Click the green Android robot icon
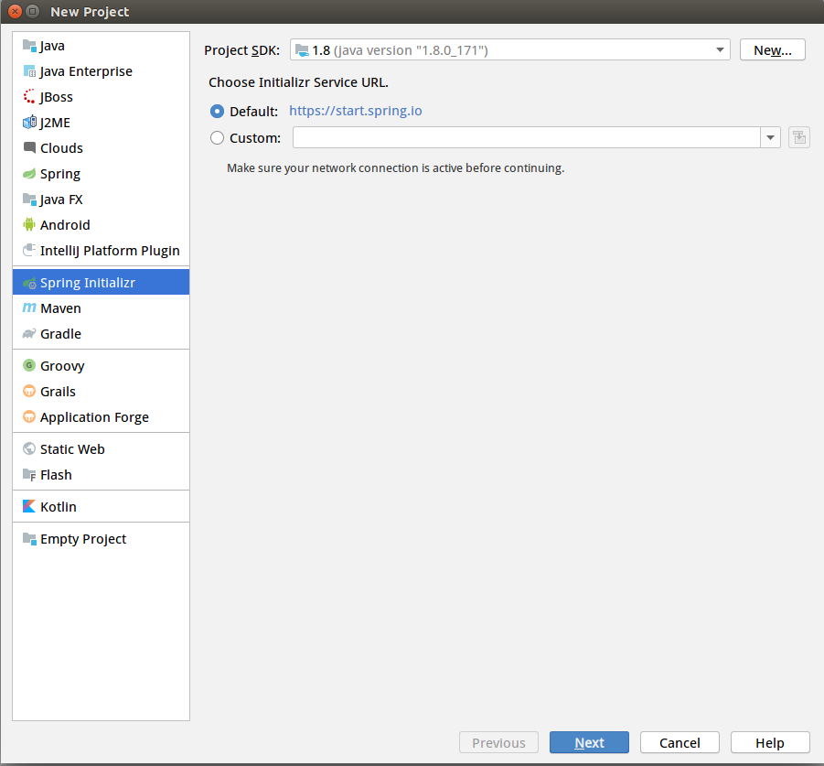824x766 pixels. click(x=29, y=224)
